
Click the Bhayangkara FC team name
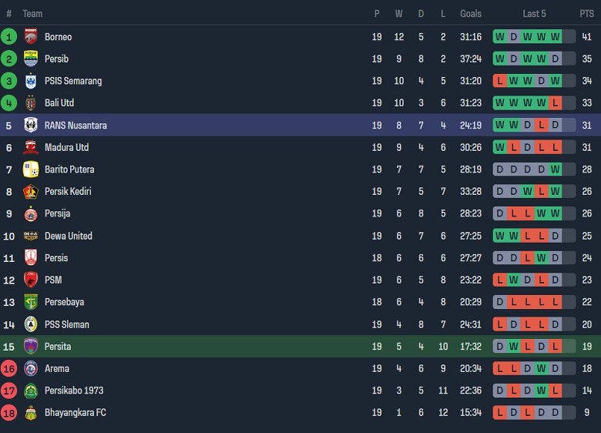coord(75,412)
